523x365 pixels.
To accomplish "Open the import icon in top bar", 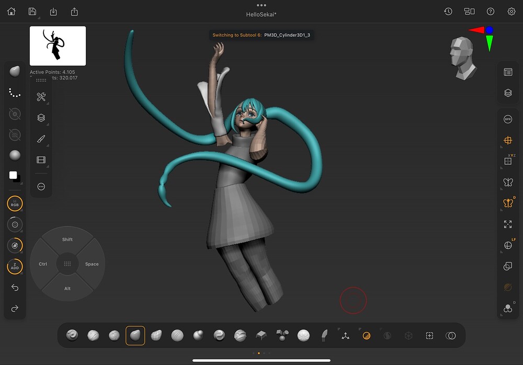I will click(53, 12).
